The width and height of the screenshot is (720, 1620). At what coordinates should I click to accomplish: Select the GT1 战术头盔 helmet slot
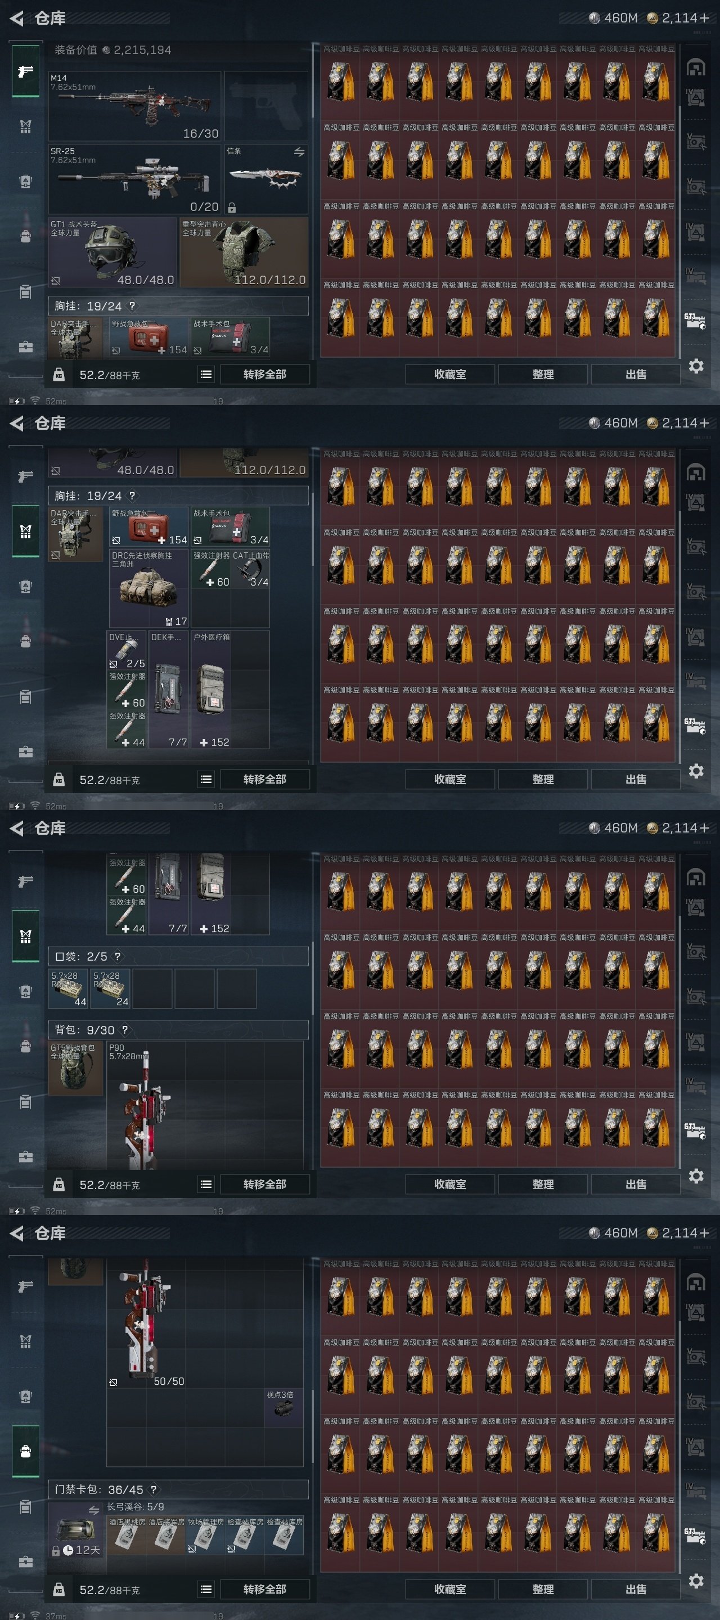pos(112,252)
